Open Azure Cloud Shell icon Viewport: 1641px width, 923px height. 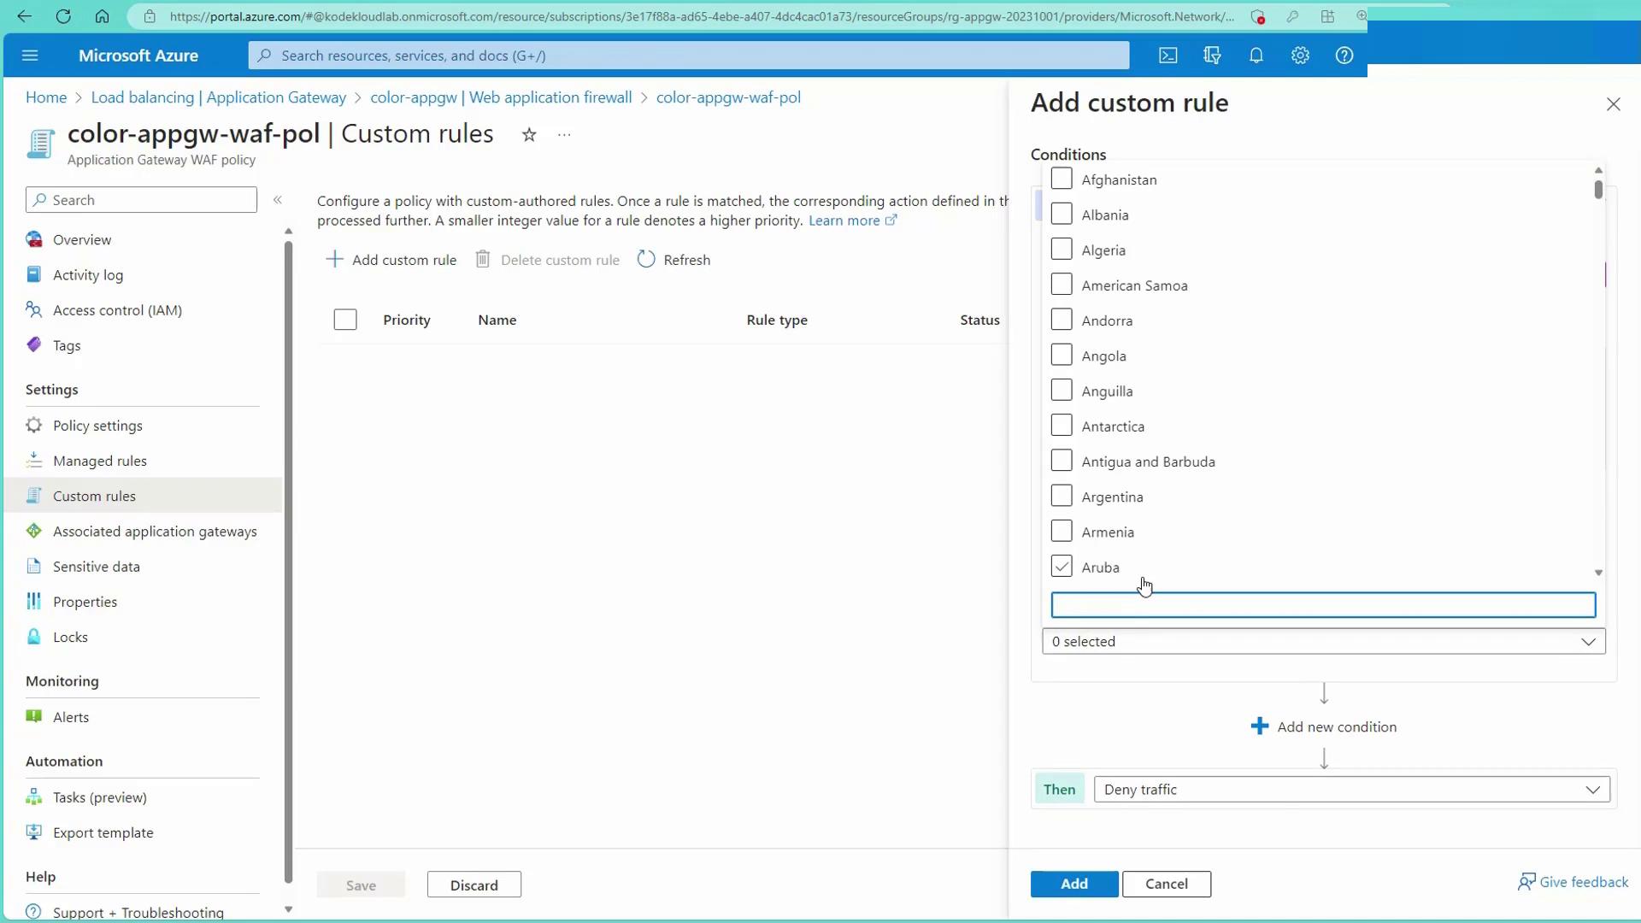(x=1168, y=56)
